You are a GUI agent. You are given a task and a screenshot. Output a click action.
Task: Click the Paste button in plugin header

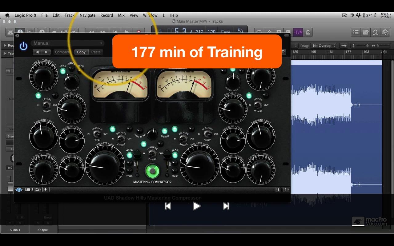pyautogui.click(x=96, y=52)
